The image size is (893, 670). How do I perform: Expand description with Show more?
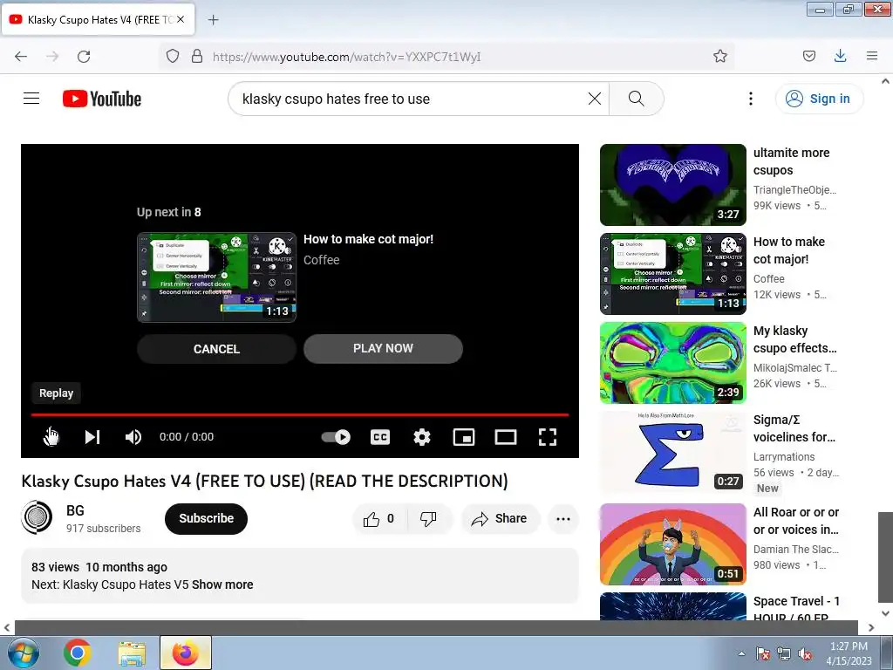pos(222,585)
